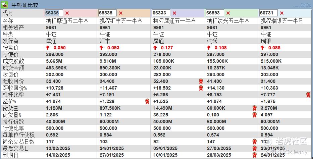Click best-rank badge beside +7.777 leverage ratio

[x=308, y=95]
